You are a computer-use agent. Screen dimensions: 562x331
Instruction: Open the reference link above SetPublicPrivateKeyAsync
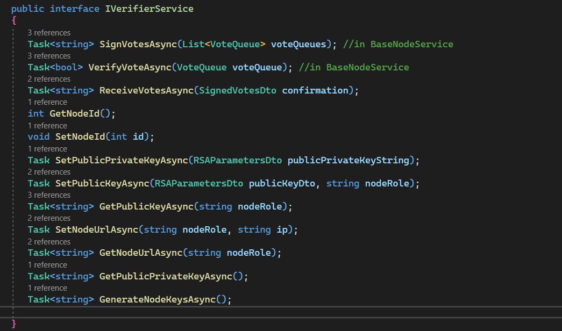click(47, 148)
